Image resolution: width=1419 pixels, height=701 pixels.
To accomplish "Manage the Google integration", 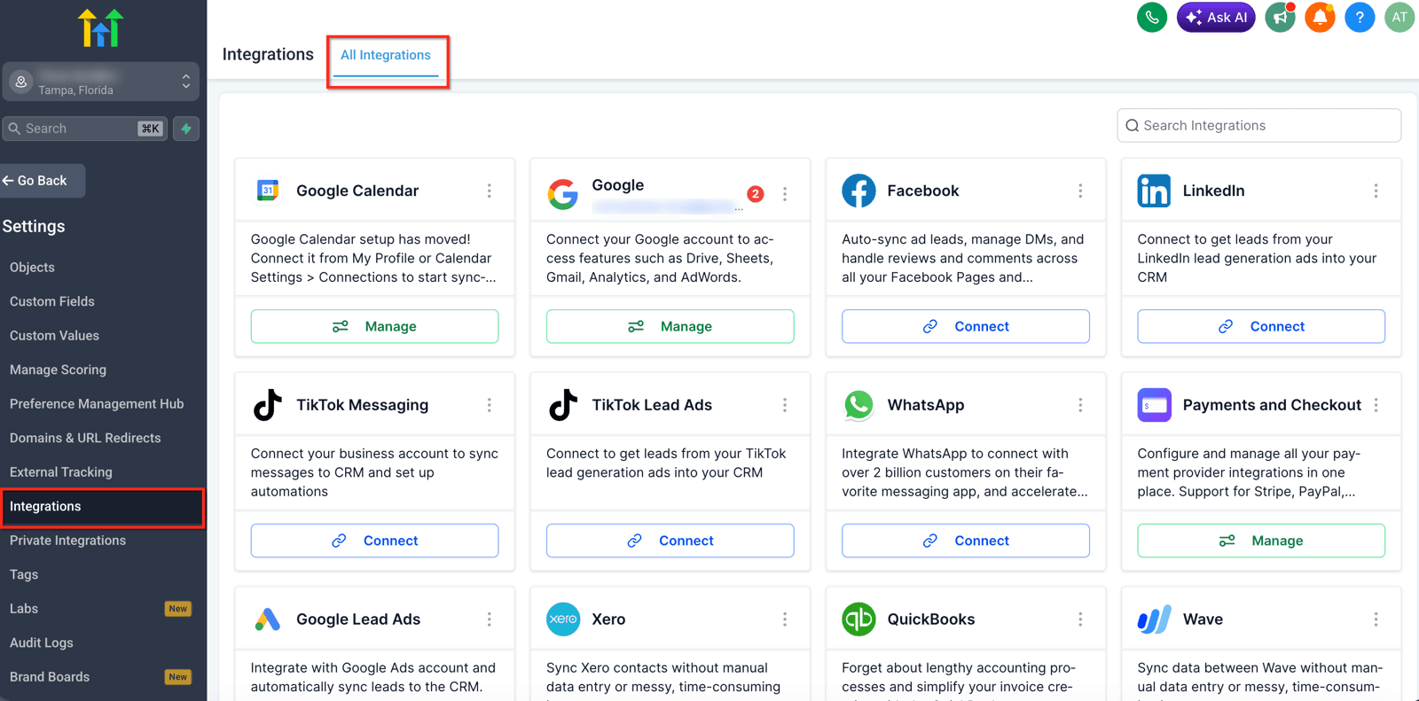I will pyautogui.click(x=670, y=326).
